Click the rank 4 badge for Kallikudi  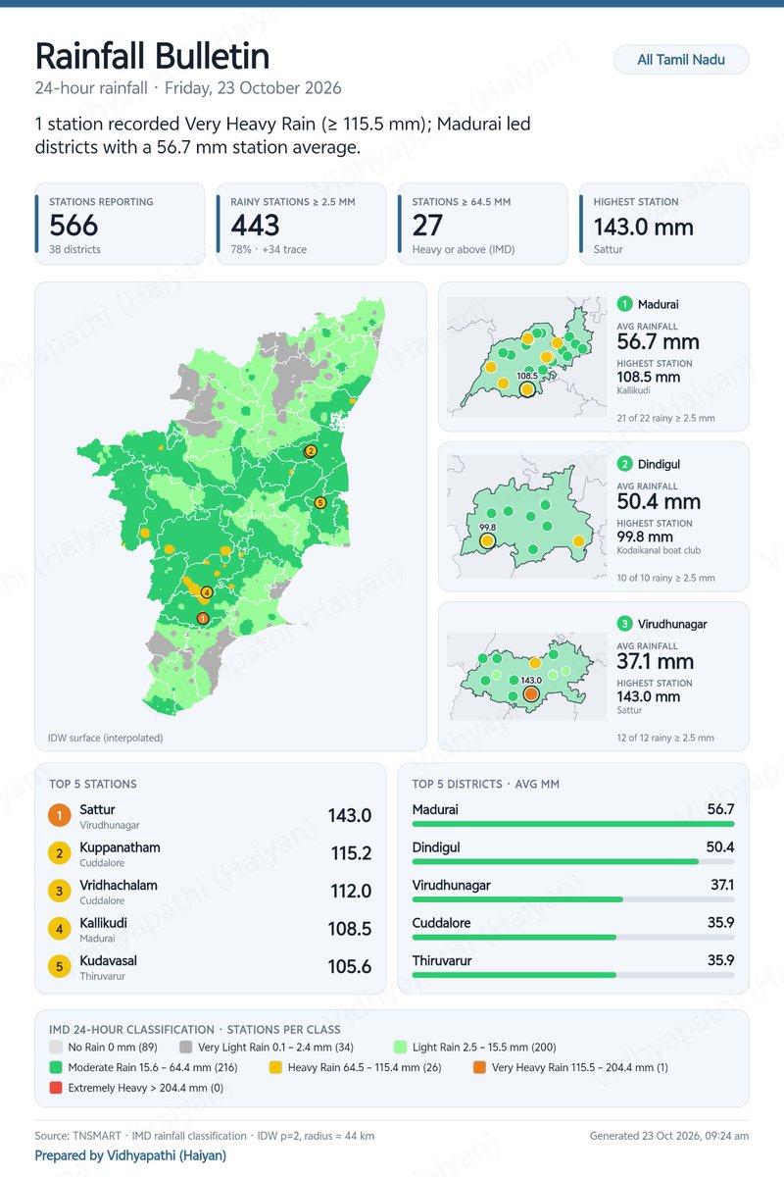(60, 929)
